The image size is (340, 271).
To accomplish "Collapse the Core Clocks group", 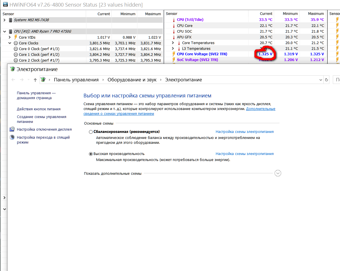I will (x=9, y=43).
